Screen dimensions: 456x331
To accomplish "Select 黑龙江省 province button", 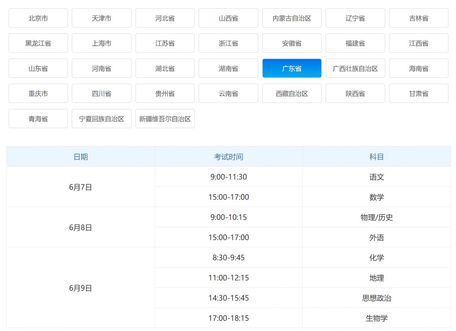I will coord(38,43).
